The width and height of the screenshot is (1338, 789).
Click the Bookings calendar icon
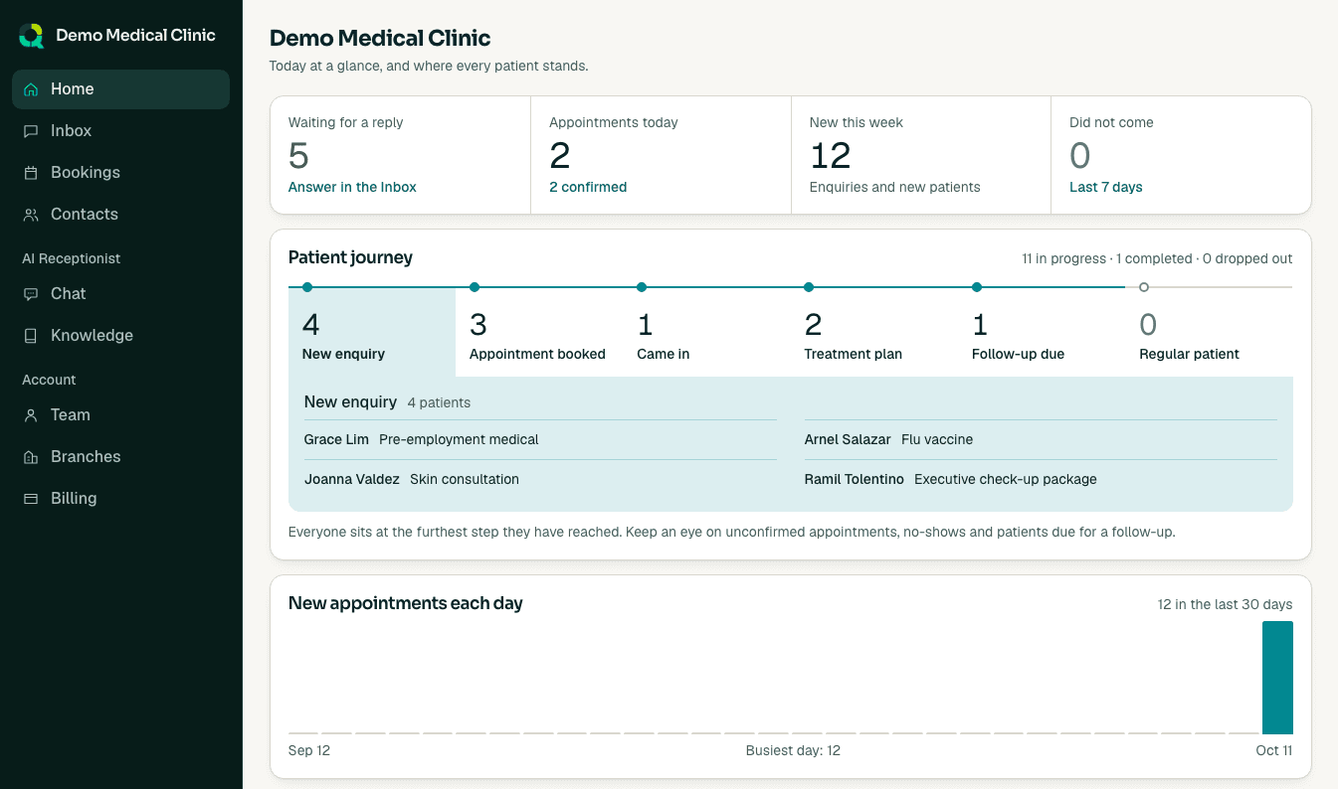pos(31,173)
